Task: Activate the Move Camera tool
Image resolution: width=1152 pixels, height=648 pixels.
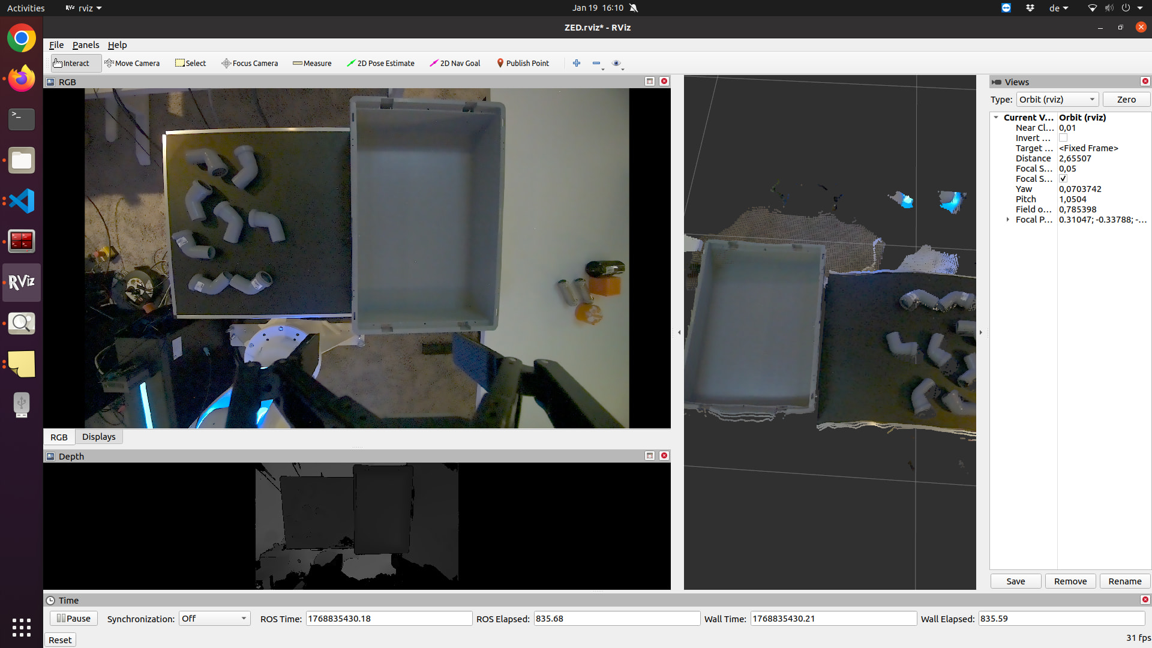Action: coord(132,63)
